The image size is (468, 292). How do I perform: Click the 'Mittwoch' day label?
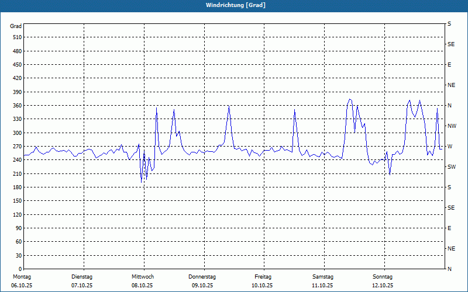(x=143, y=277)
